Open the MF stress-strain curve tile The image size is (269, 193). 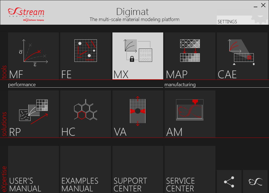(33, 56)
